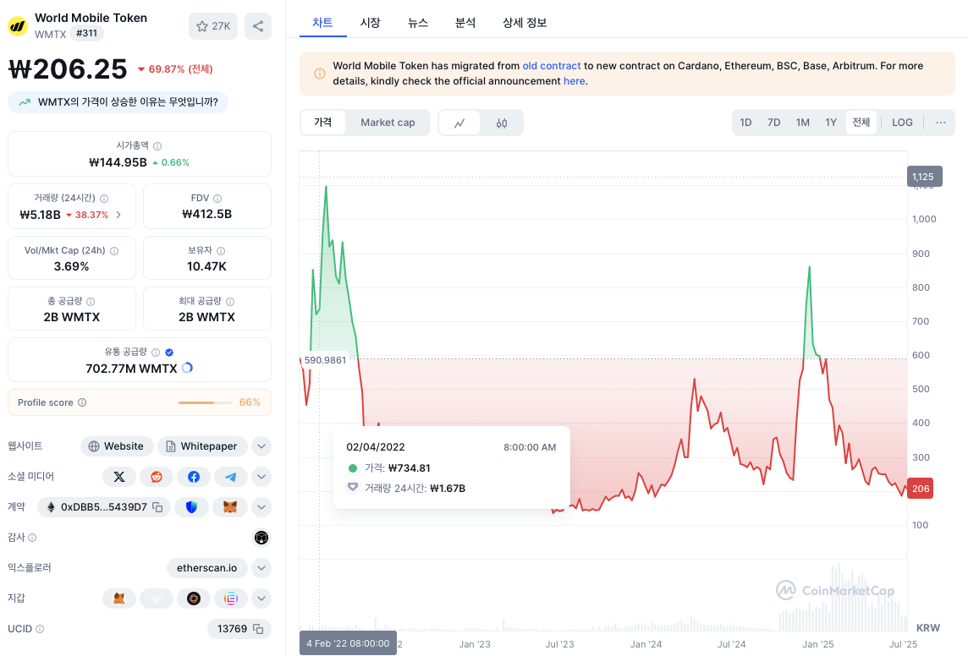
Task: Click the 1,125 price axis label
Action: pos(924,177)
